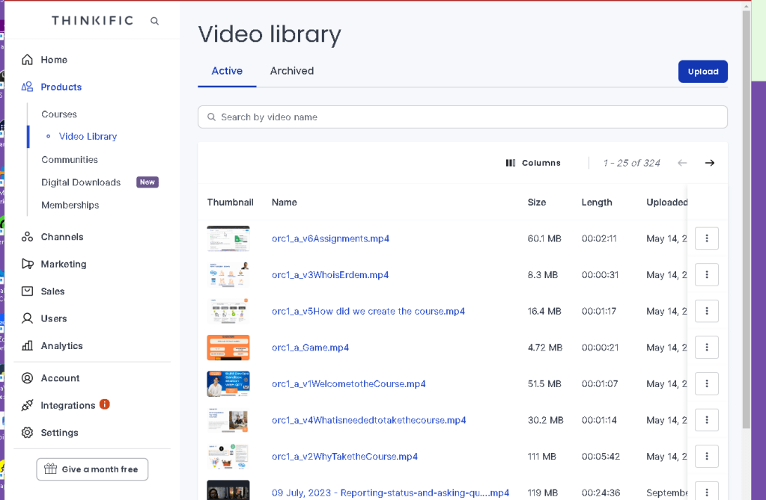Click the Thinkific logo
Viewport: 766px width, 500px height.
click(x=92, y=20)
